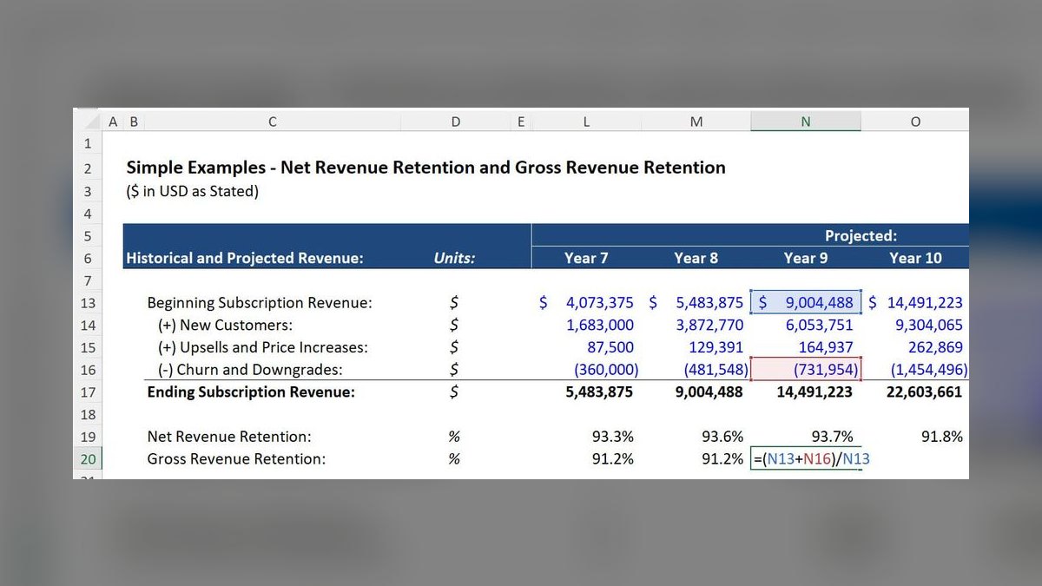Select cell with value 87,500

[x=610, y=347]
